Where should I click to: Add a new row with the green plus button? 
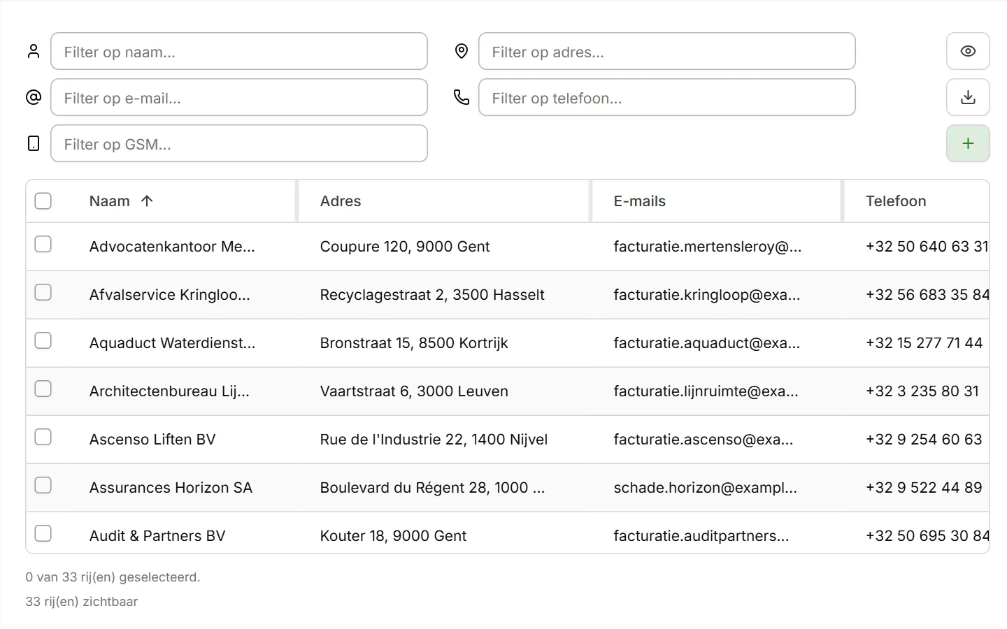click(x=968, y=143)
